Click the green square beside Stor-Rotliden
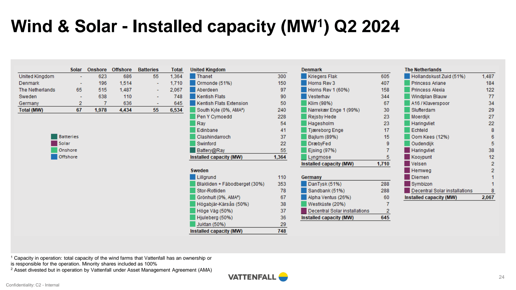The width and height of the screenshot is (516, 290). [x=193, y=191]
